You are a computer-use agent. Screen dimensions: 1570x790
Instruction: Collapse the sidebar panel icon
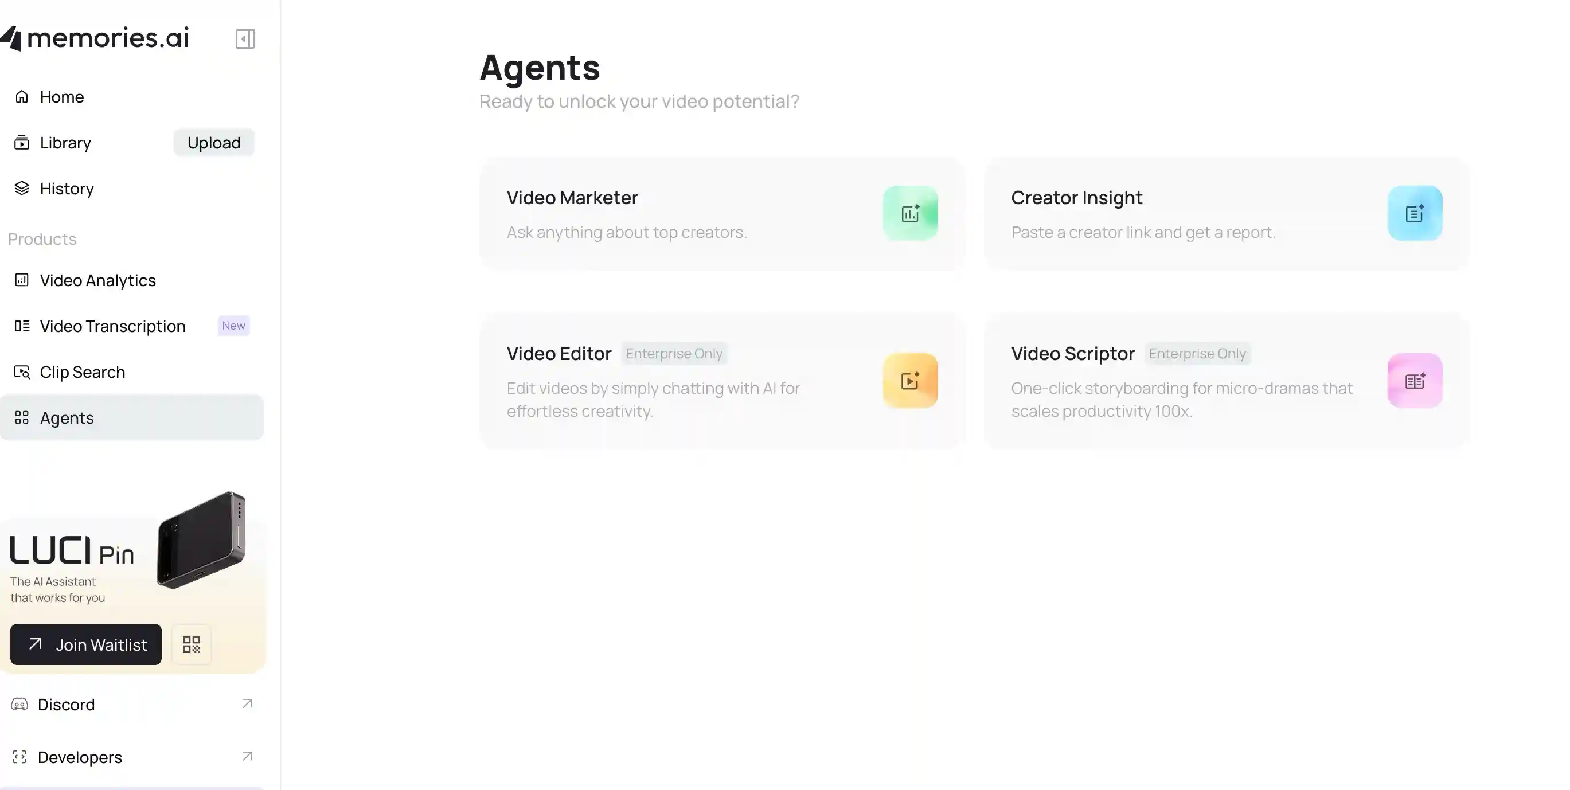(x=245, y=39)
